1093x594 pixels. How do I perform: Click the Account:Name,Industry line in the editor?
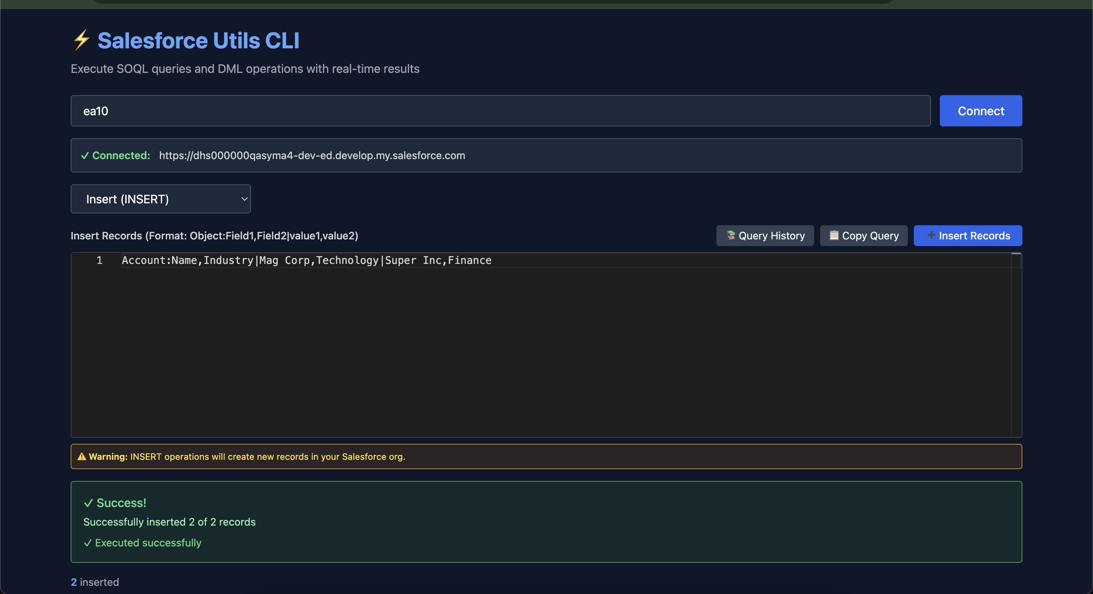[x=306, y=261]
